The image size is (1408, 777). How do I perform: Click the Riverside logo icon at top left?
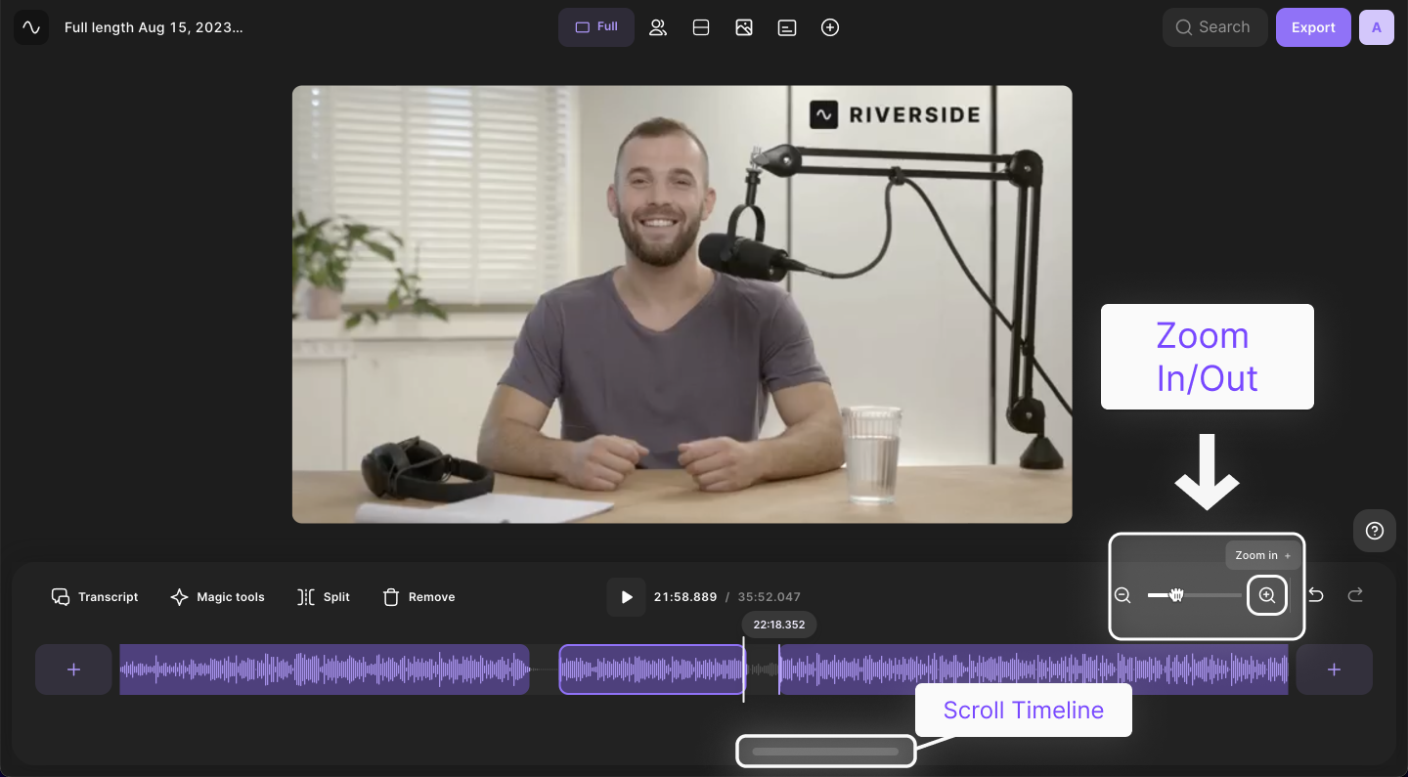pos(31,27)
